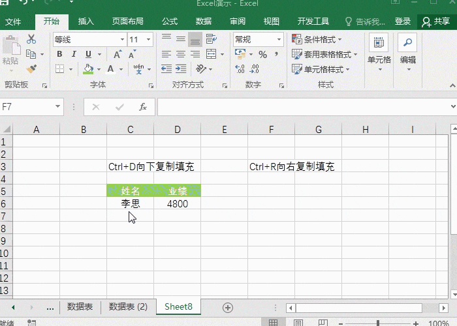
Task: Open the 数据表 (2) sheet tab
Action: coord(128,307)
